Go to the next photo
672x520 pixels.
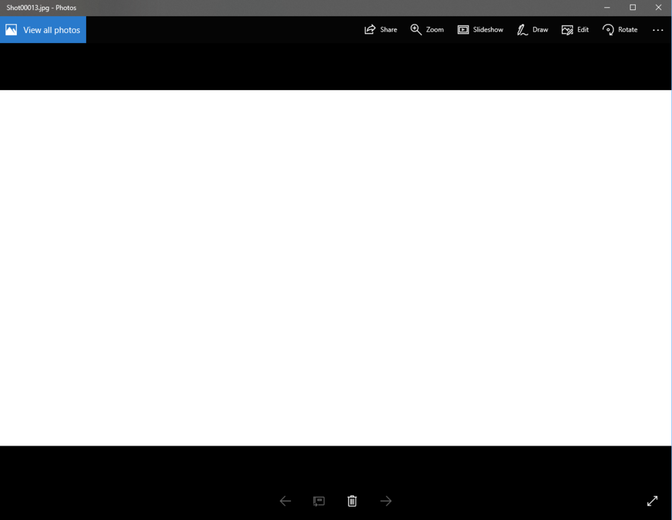tap(386, 500)
